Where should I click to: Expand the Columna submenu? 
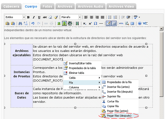(82, 87)
